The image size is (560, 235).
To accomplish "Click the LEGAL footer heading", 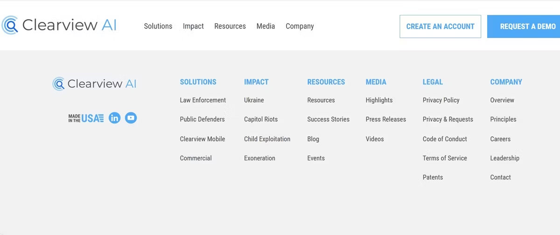I will pos(433,82).
